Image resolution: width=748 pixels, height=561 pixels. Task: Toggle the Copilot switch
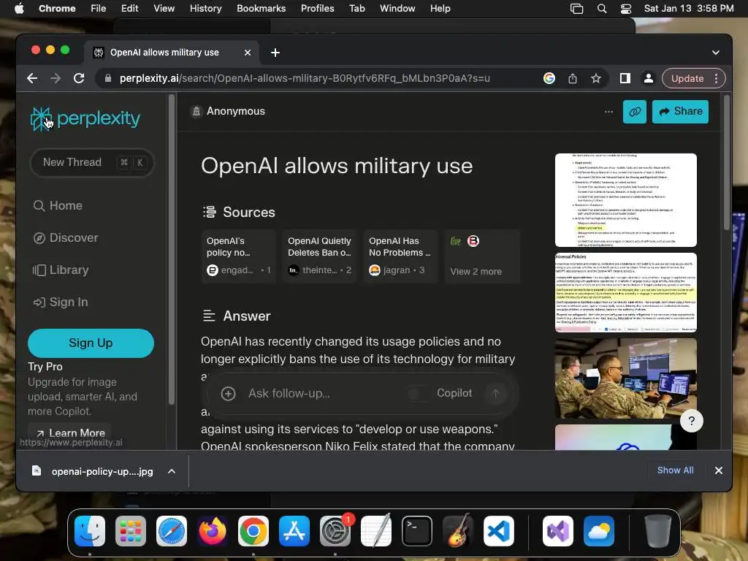(418, 394)
